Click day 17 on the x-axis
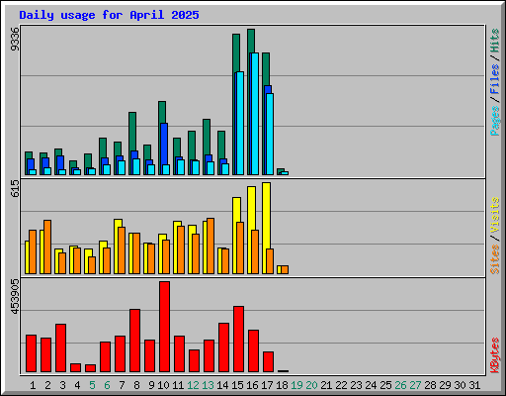Image resolution: width=506 pixels, height=396 pixels. [x=267, y=385]
